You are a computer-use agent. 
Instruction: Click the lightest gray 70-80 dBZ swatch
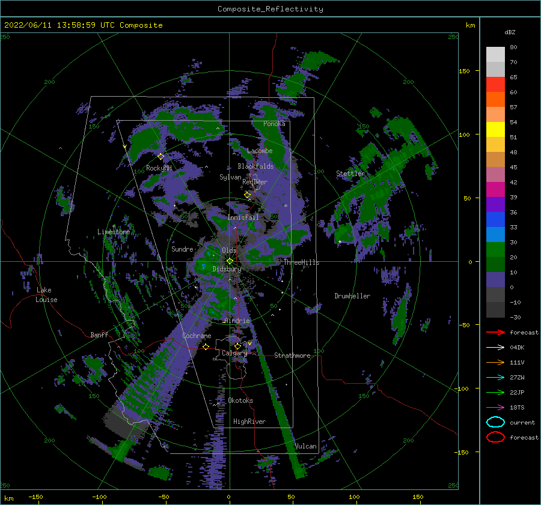495,55
